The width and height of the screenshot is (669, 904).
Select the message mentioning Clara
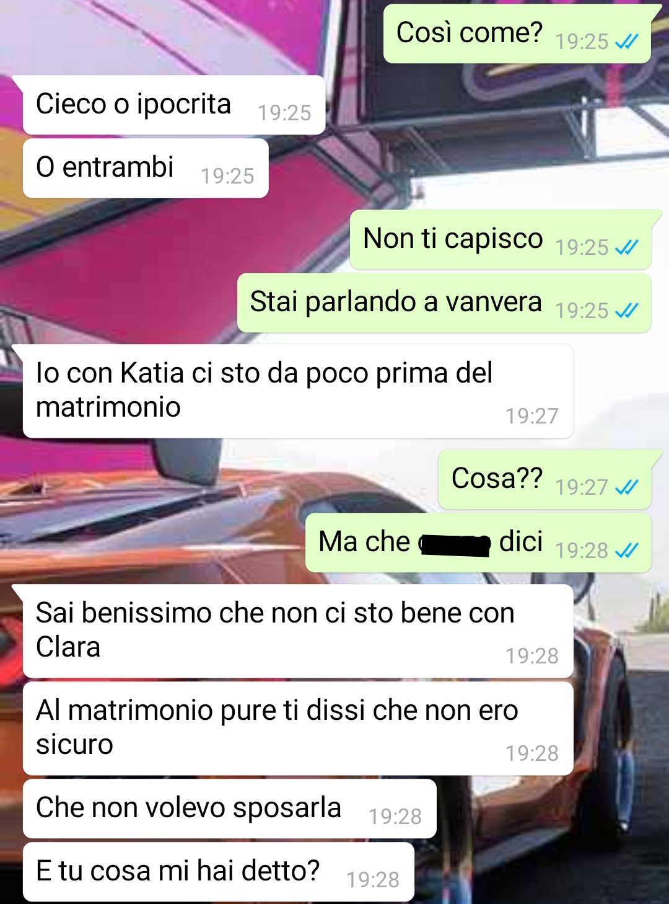pos(298,631)
